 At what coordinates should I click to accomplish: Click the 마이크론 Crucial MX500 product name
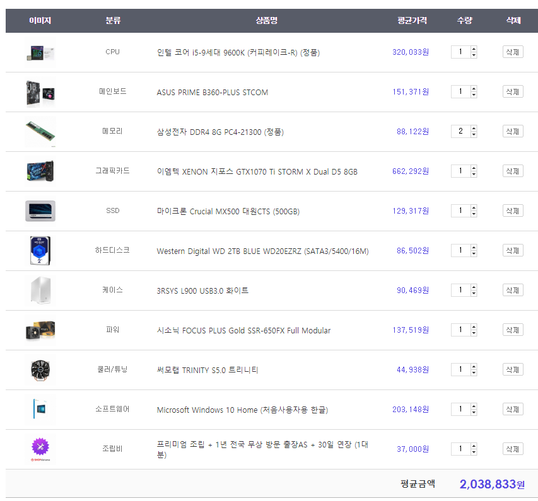228,211
